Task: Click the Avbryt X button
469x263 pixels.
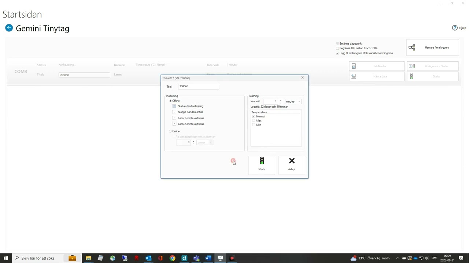Action: click(292, 165)
